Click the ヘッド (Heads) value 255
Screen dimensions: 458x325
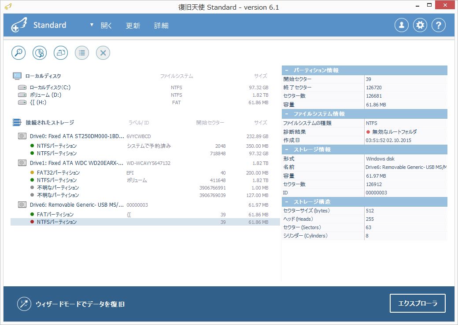[370, 219]
